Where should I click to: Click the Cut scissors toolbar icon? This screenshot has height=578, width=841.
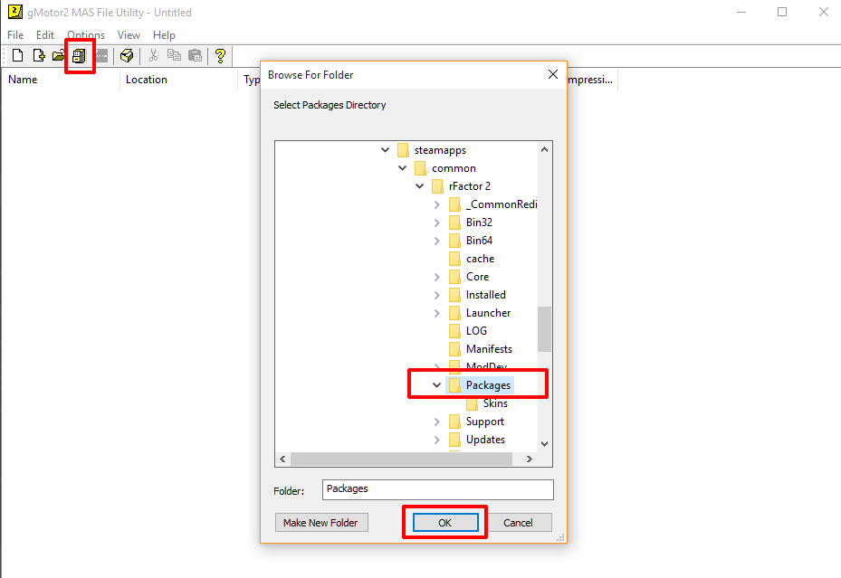point(153,55)
